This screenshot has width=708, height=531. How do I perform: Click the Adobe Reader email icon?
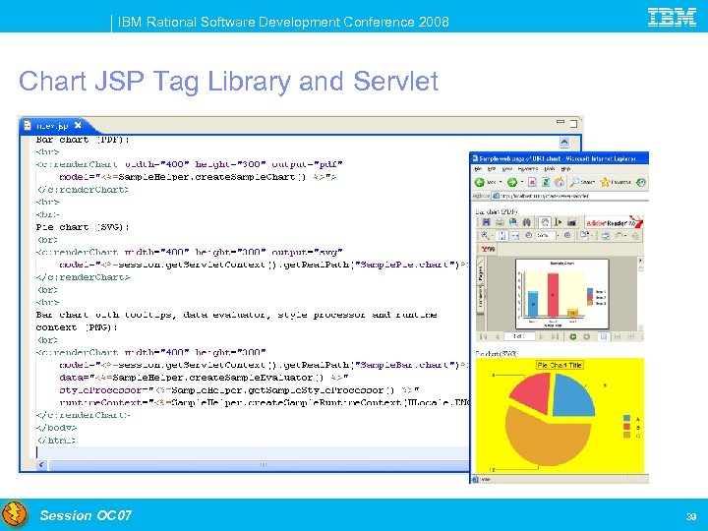click(x=513, y=222)
